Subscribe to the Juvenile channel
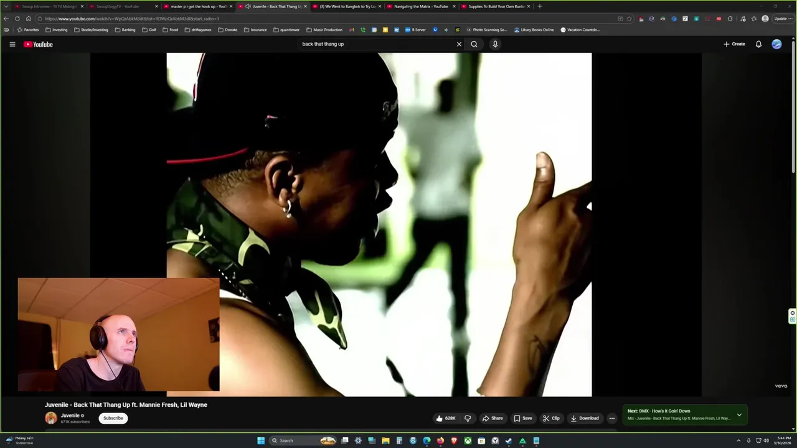797x448 pixels. (x=113, y=418)
